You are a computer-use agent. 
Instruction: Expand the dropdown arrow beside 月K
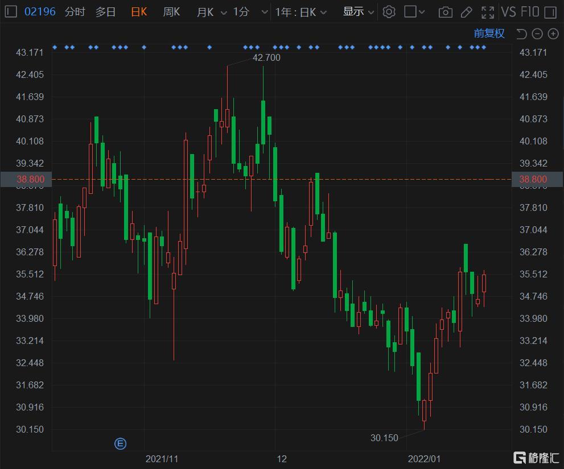[x=223, y=13]
